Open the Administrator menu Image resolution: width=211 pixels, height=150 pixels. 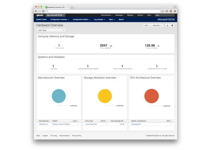[107, 15]
